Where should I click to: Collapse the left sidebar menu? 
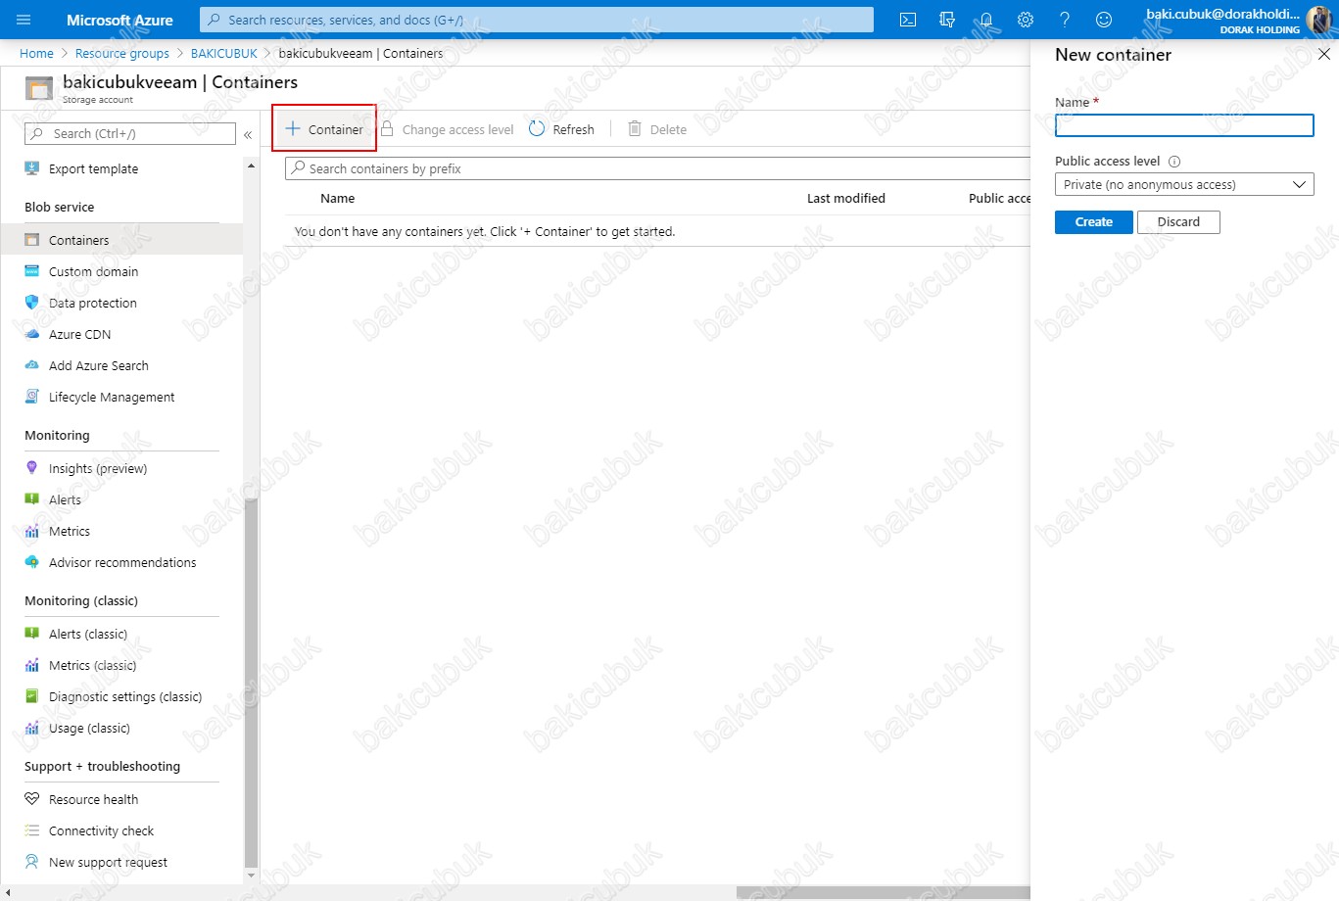pyautogui.click(x=248, y=134)
